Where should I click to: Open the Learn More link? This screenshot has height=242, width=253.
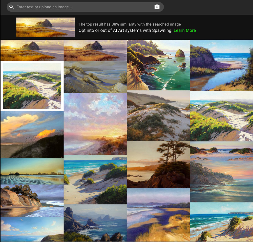pyautogui.click(x=185, y=30)
